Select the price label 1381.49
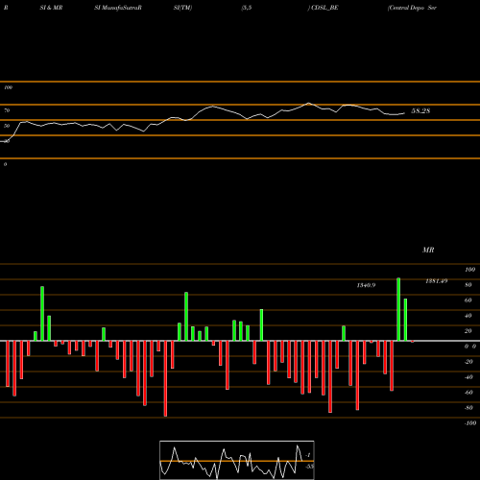 [x=437, y=281]
